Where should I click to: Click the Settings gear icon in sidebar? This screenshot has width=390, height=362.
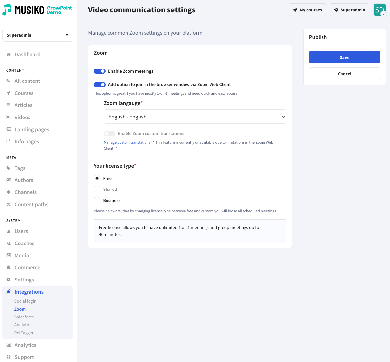pos(9,280)
